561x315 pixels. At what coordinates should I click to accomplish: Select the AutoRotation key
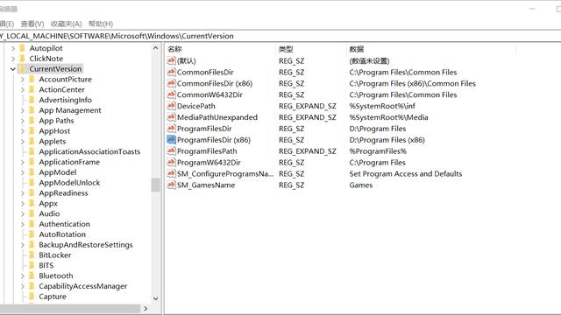point(62,234)
